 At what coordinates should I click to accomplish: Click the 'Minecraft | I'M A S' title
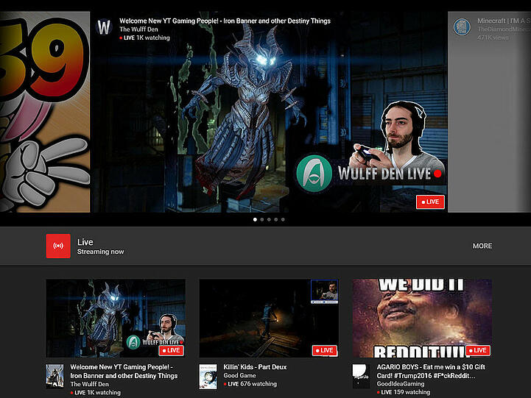[504, 21]
